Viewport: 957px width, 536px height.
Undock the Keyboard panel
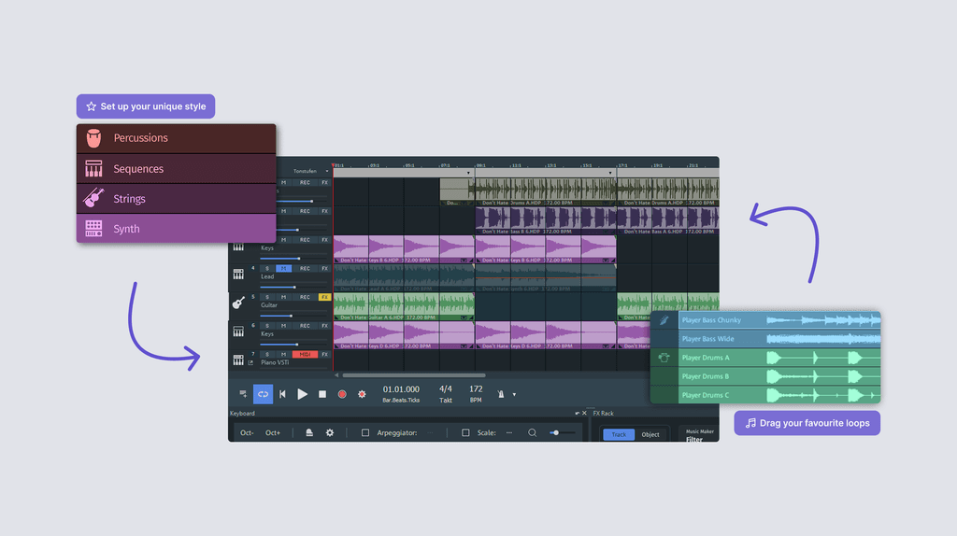[577, 413]
